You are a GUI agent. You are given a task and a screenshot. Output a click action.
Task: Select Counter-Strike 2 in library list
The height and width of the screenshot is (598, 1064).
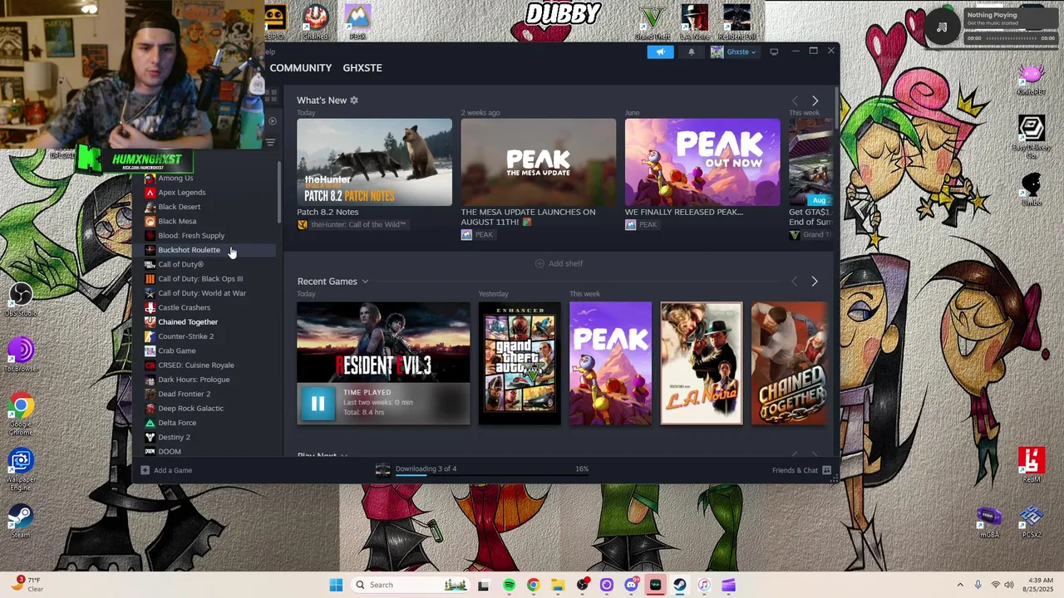tap(185, 336)
